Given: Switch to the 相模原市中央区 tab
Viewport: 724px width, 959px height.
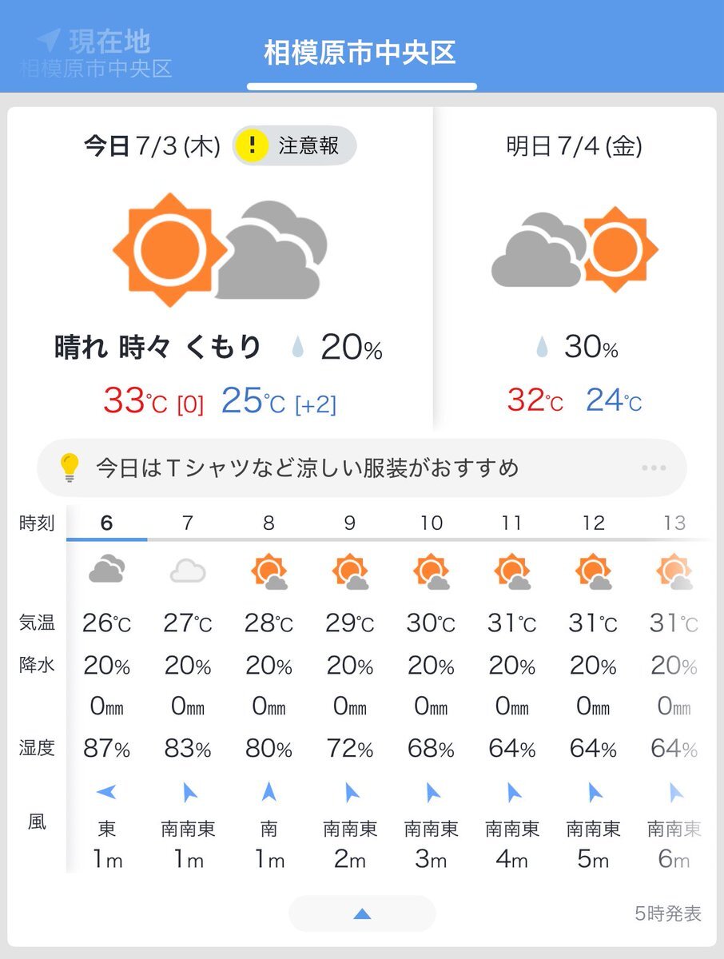Looking at the screenshot, I should 360,53.
